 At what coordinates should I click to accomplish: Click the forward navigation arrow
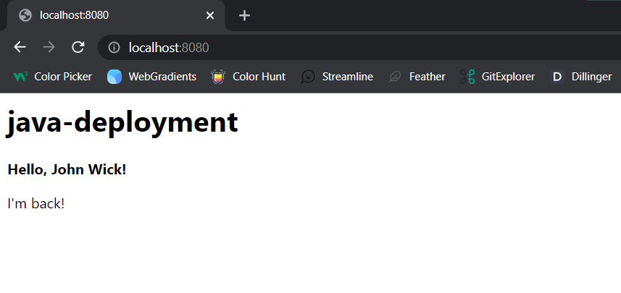pos(49,48)
